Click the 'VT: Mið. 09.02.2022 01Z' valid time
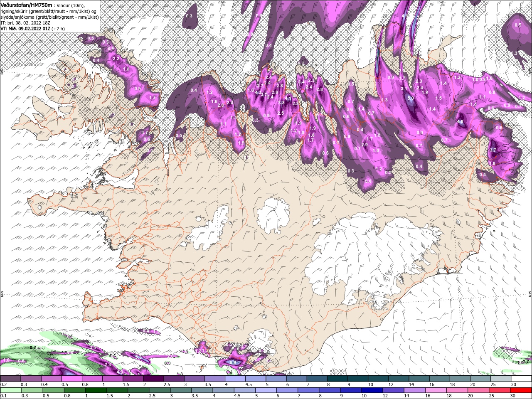The width and height of the screenshot is (532, 399). click(26, 28)
